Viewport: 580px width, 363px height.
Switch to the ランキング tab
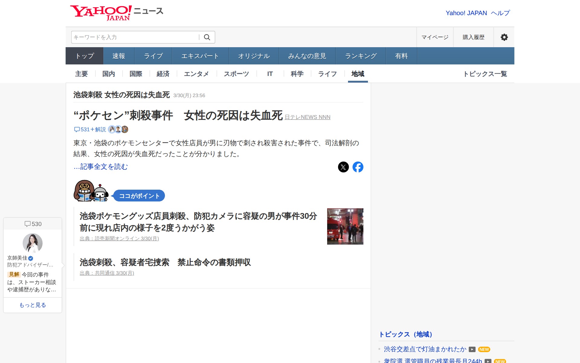[x=361, y=56]
